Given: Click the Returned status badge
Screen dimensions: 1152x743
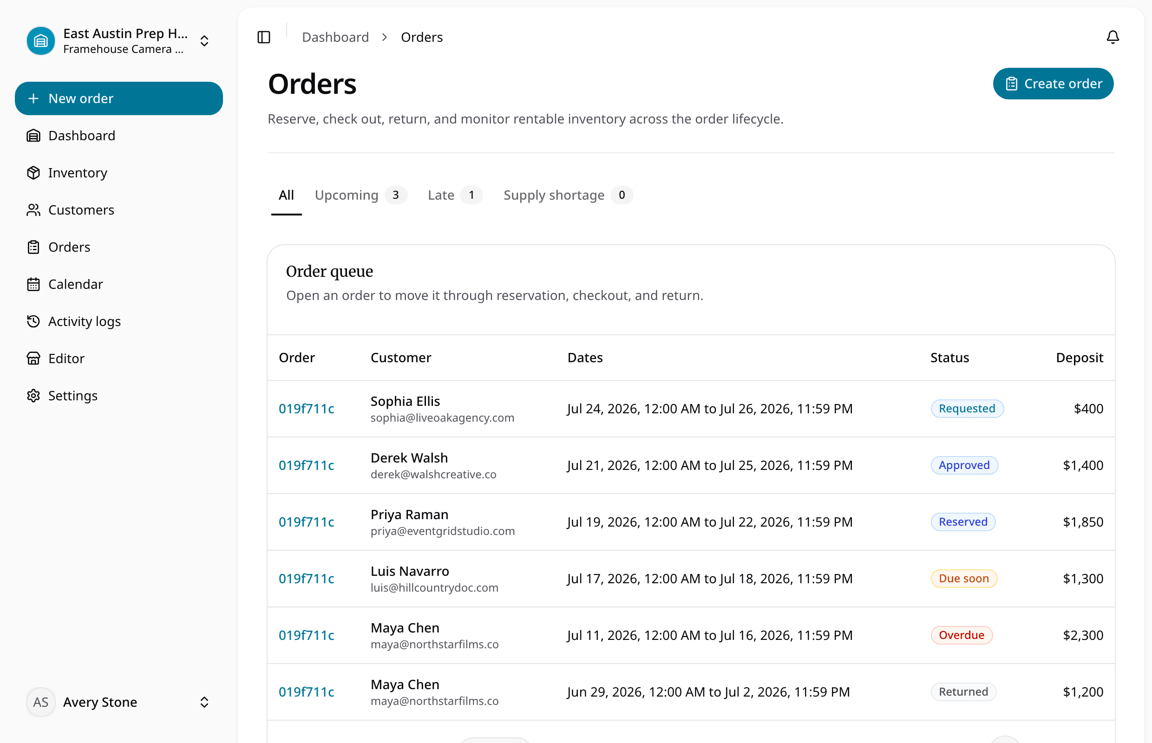Looking at the screenshot, I should 963,692.
